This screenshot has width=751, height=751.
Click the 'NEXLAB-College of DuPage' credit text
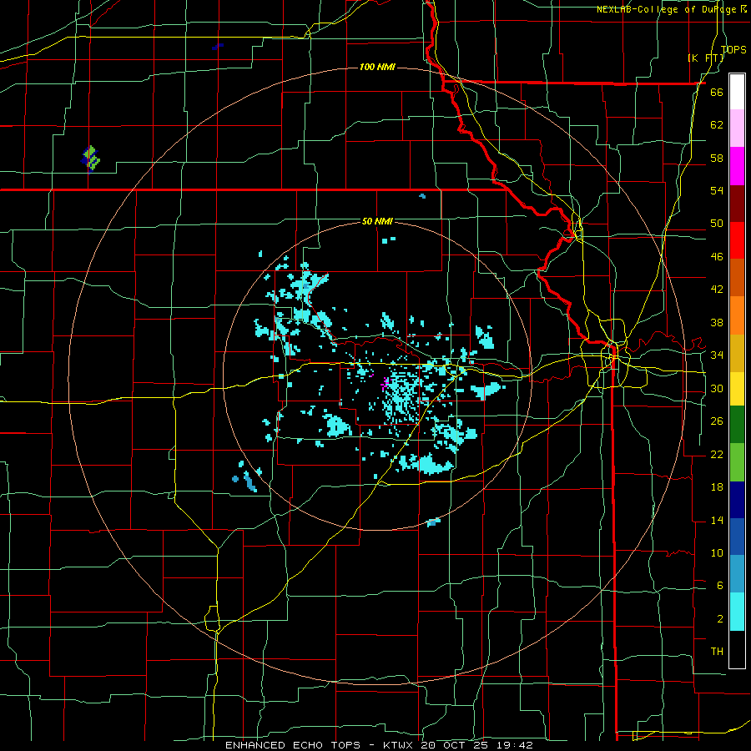[668, 9]
